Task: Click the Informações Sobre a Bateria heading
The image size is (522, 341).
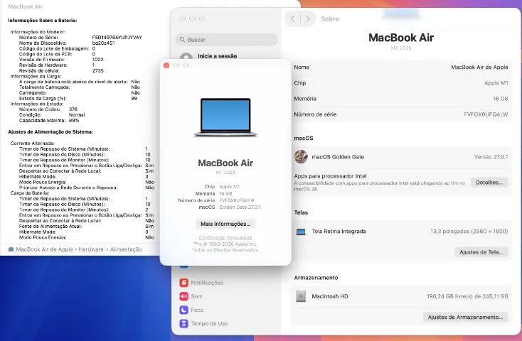Action: pos(42,21)
